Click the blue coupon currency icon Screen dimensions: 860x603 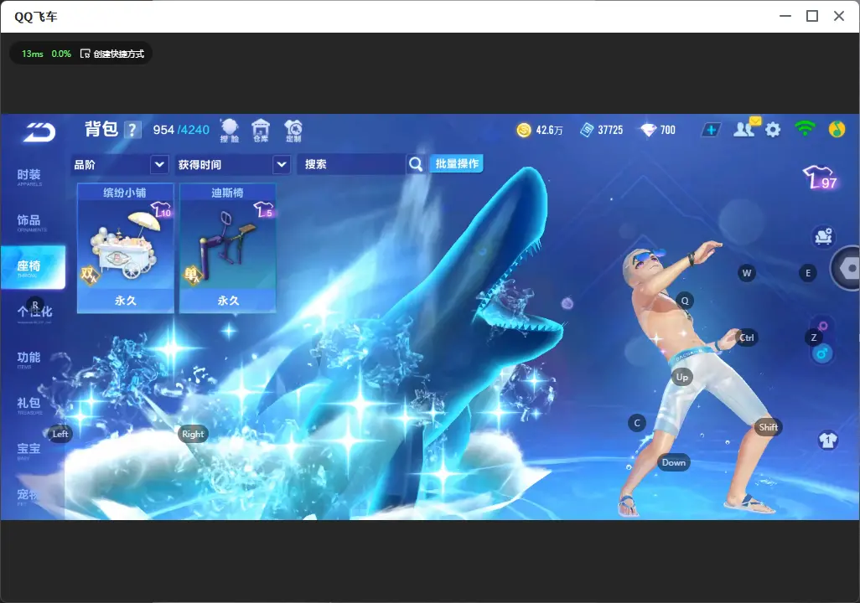(587, 130)
